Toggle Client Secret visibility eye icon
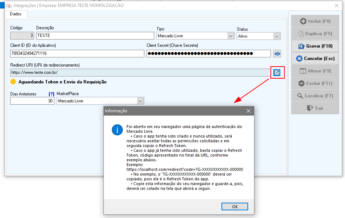345x218 pixels. point(277,54)
